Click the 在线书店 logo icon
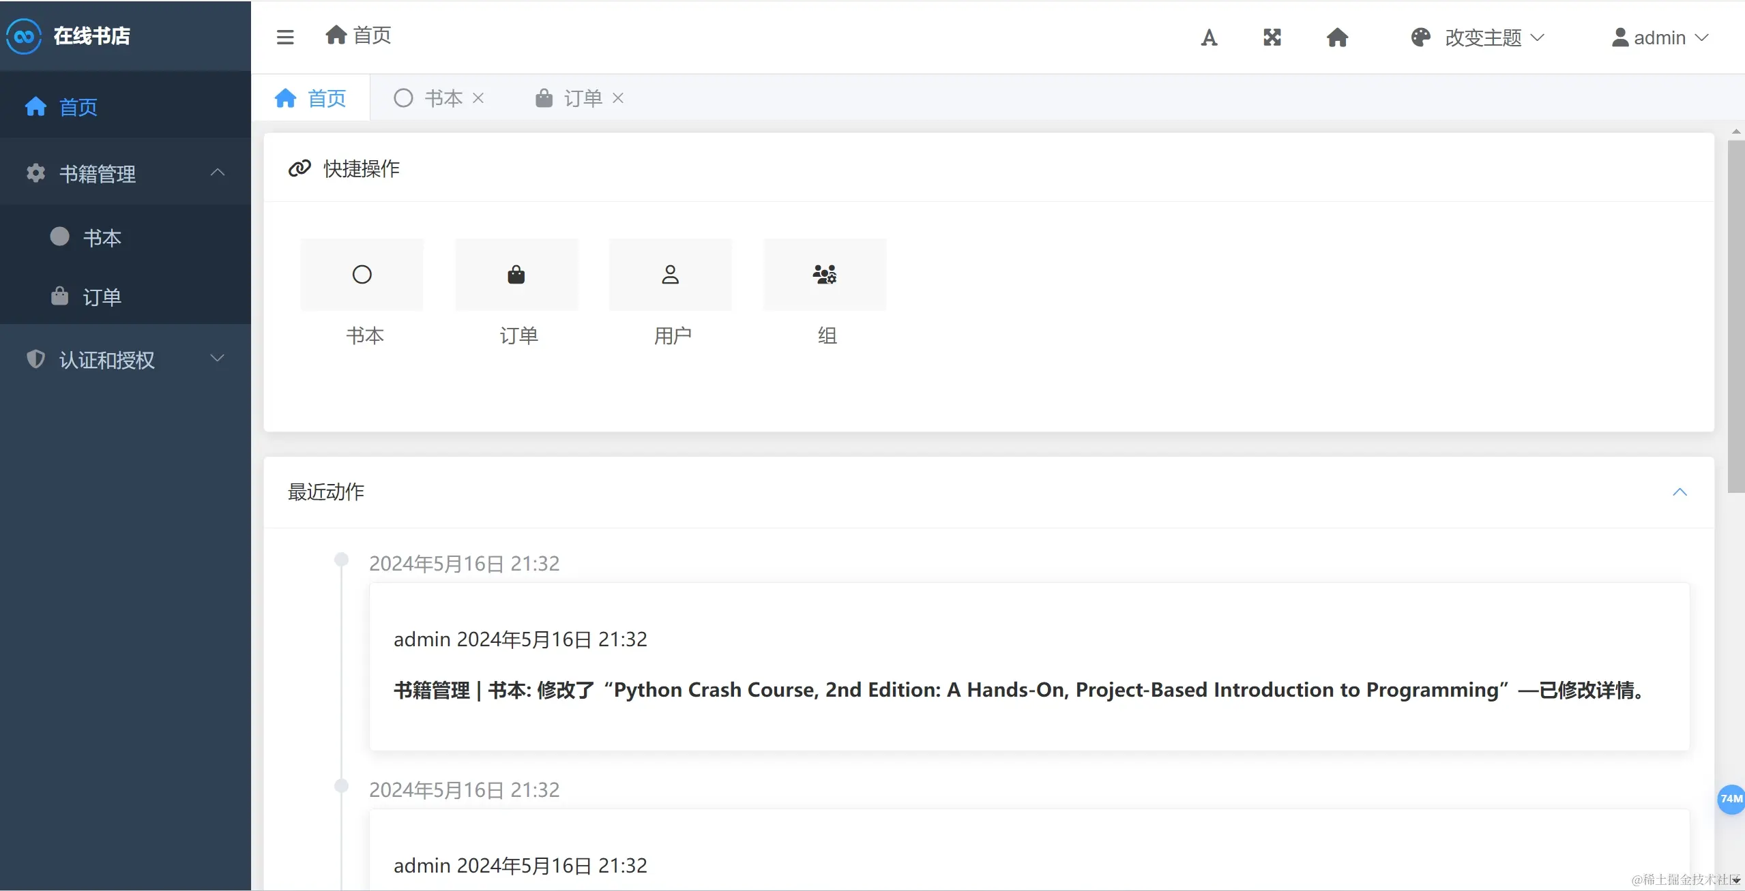Viewport: 1745px width, 891px height. click(24, 36)
